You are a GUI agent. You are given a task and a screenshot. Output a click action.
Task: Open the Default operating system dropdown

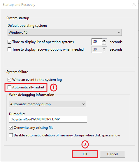point(65,33)
